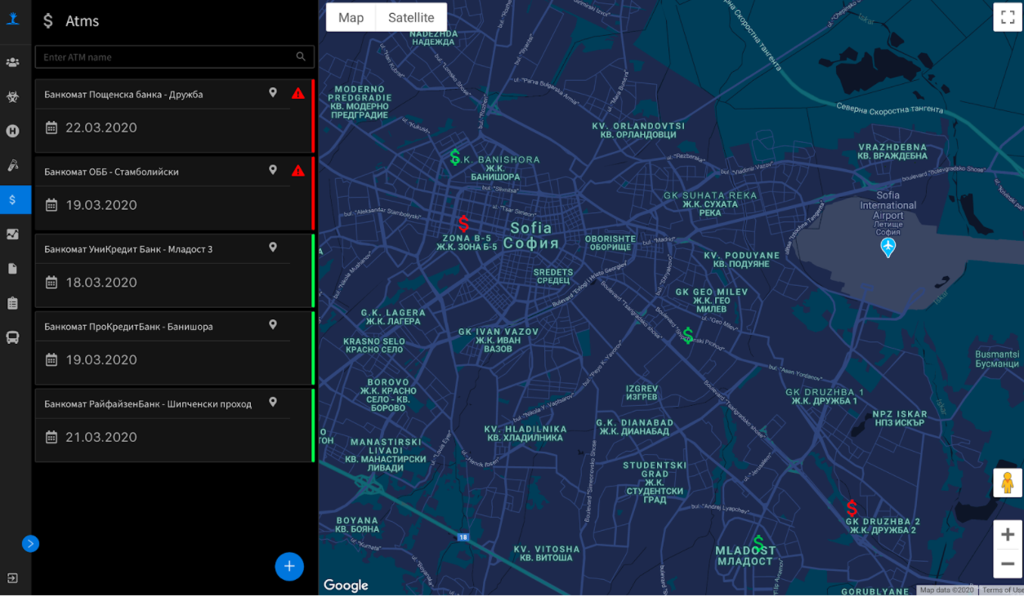Expand the sidebar with the blue arrow

(30, 544)
